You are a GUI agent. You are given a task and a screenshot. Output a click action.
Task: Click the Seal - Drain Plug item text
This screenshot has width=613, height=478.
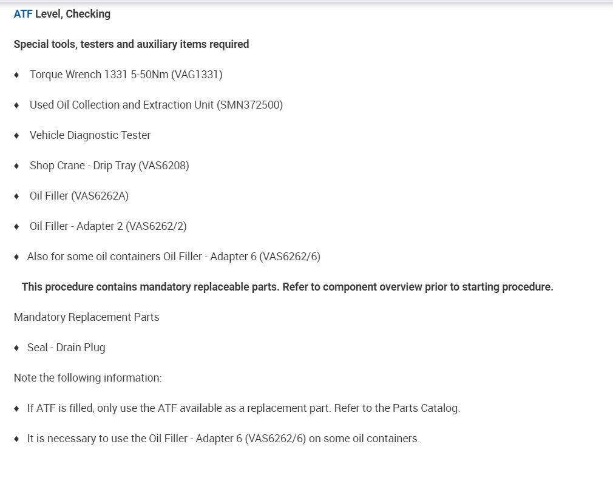click(66, 348)
